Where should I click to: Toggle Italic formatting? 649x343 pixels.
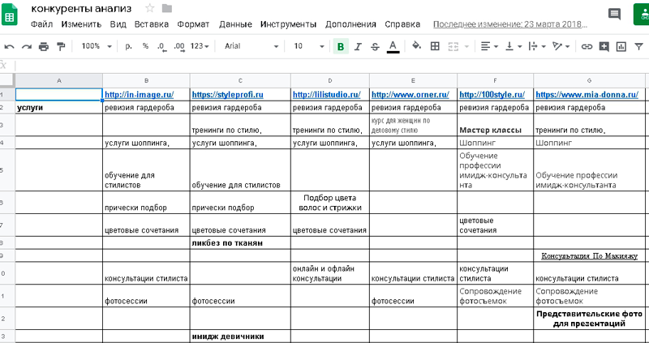358,46
